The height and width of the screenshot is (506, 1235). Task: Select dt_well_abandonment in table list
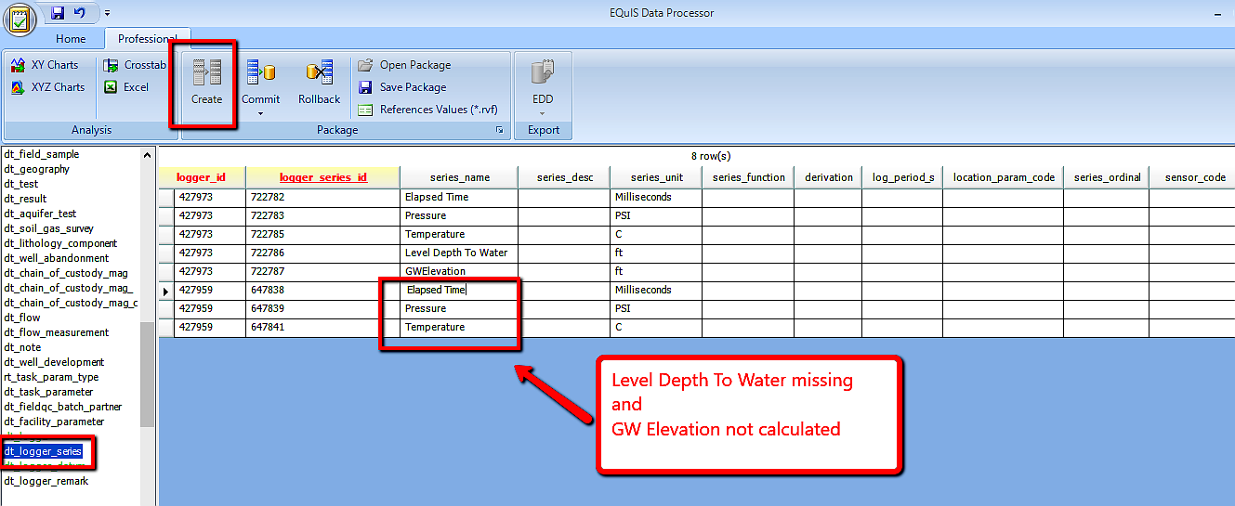coord(57,258)
